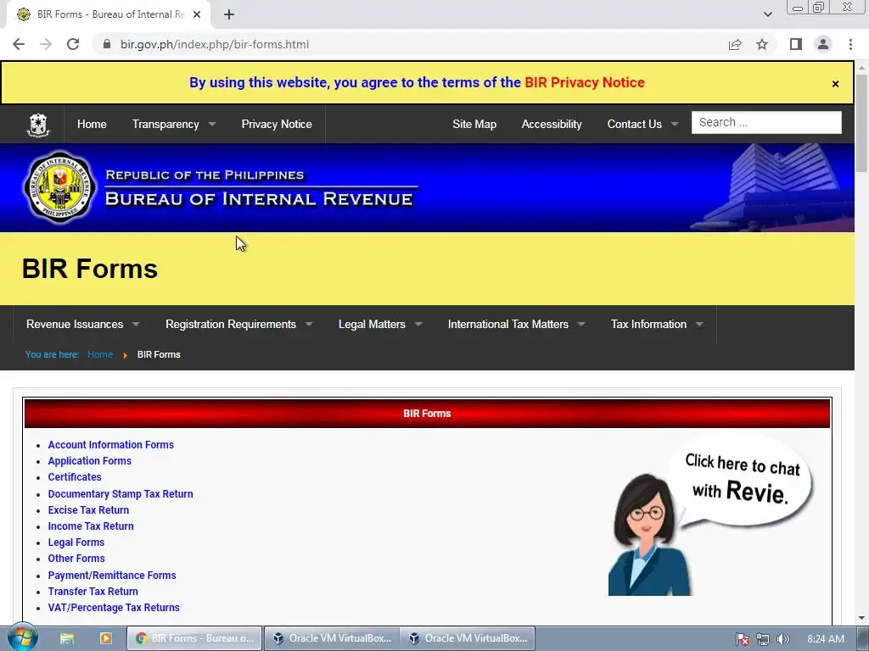Open the tab search chevron
The image size is (869, 651).
(767, 14)
